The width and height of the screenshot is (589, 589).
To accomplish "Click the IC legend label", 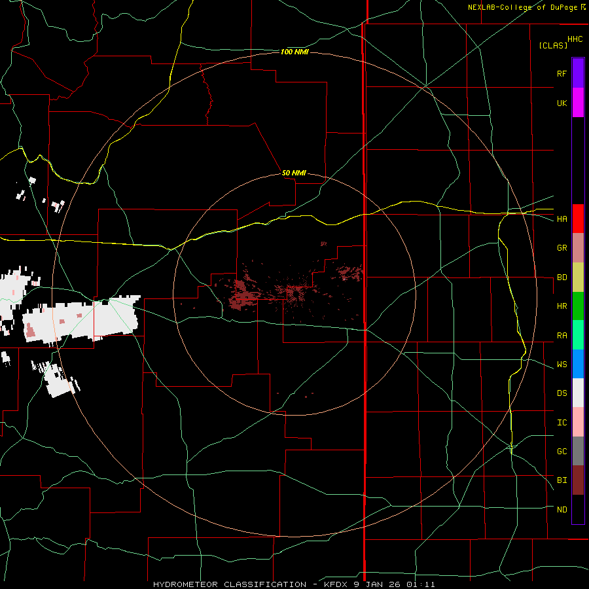I will coord(562,423).
